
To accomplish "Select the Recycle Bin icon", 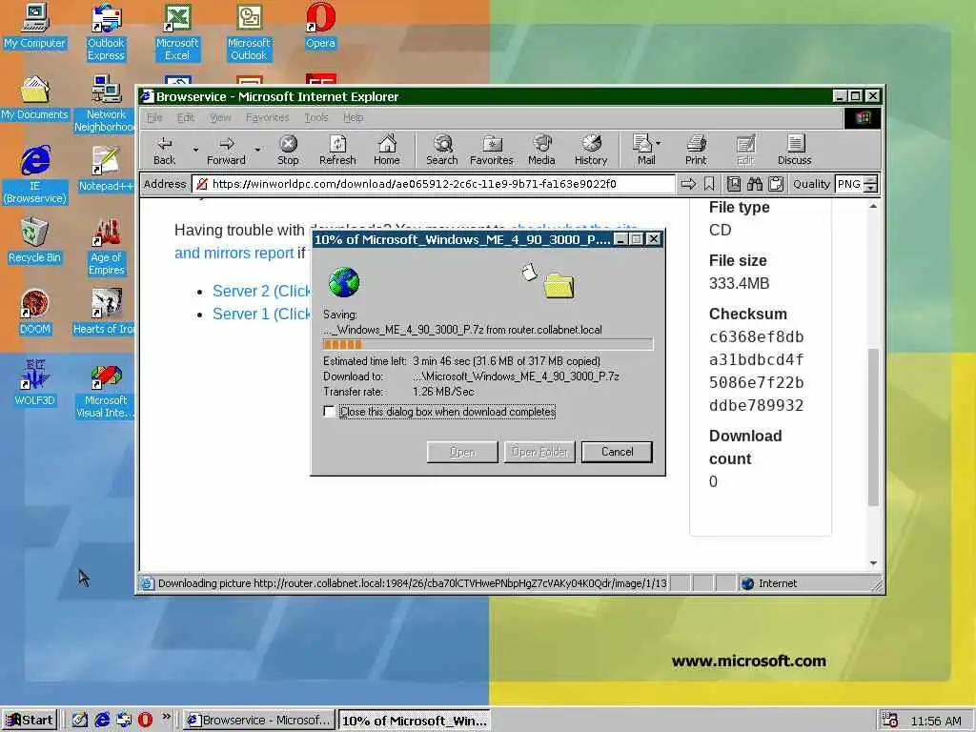I will pos(35,241).
